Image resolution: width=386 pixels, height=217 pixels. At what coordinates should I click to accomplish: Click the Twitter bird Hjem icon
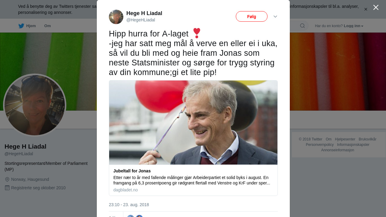click(21, 26)
